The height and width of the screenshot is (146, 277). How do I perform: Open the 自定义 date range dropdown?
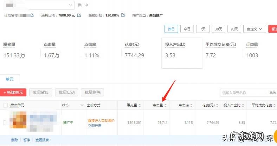pos(255,29)
